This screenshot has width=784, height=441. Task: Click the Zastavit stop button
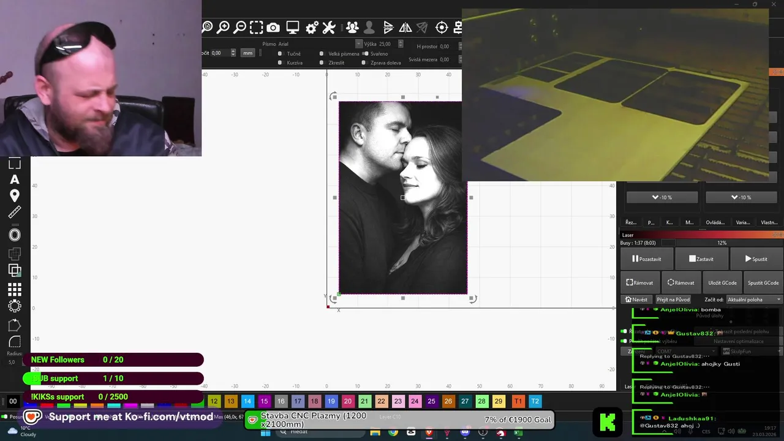(x=701, y=259)
